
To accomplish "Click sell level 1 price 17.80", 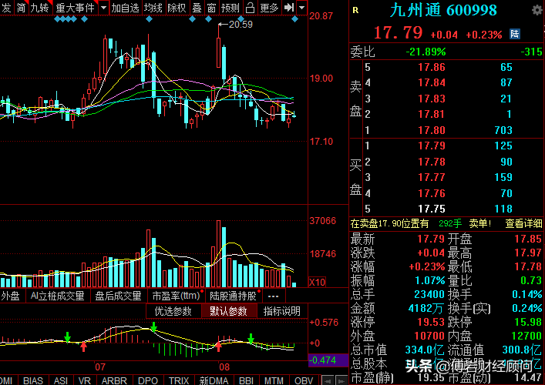I will [432, 130].
